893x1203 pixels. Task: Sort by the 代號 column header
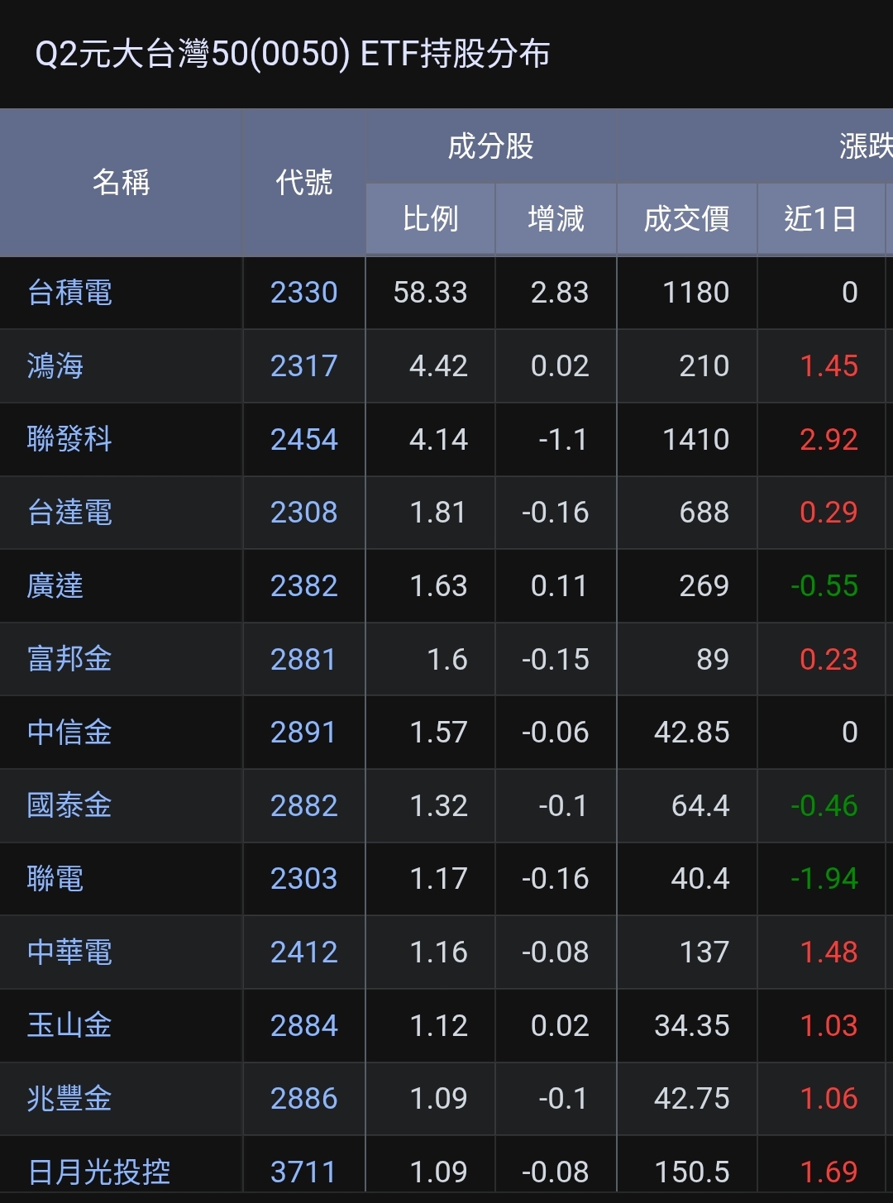point(303,182)
